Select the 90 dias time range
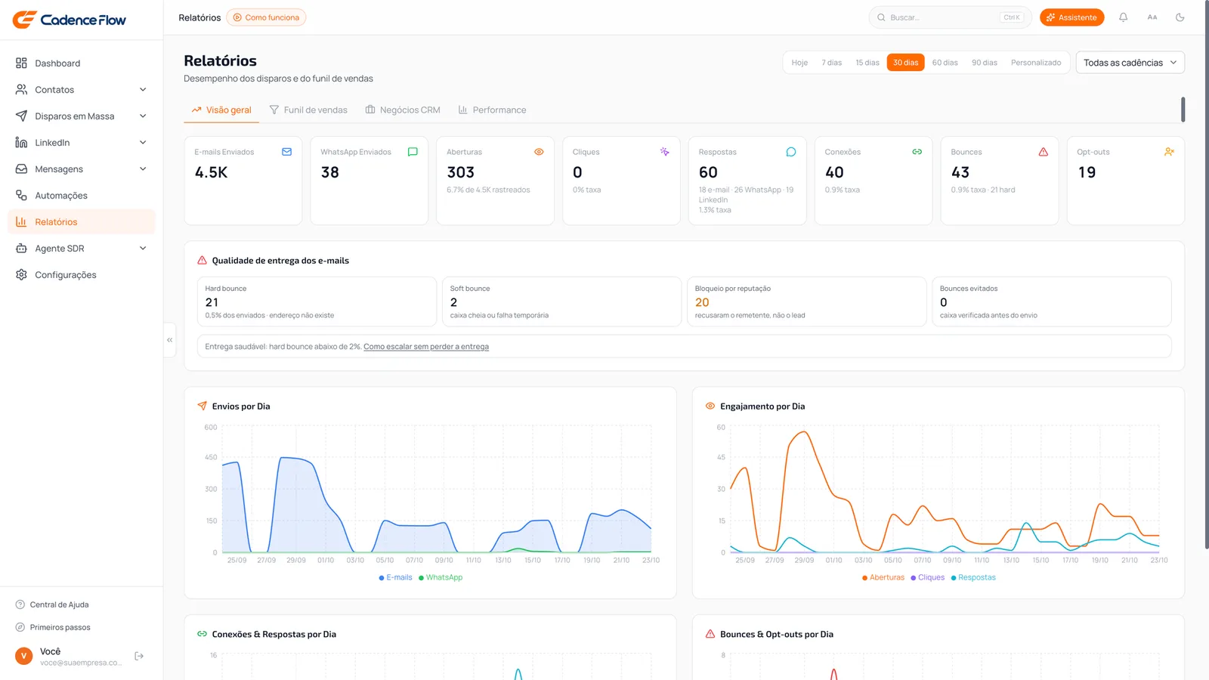1209x680 pixels. (985, 63)
